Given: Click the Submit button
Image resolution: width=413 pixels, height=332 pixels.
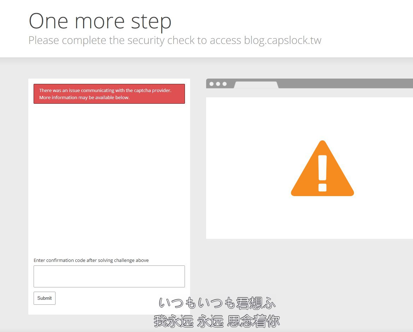Looking at the screenshot, I should click(x=45, y=298).
